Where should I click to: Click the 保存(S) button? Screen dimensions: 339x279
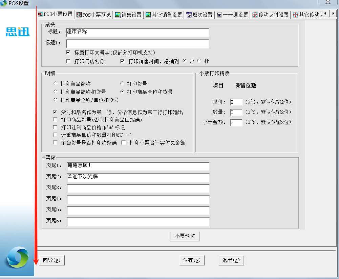point(192,260)
